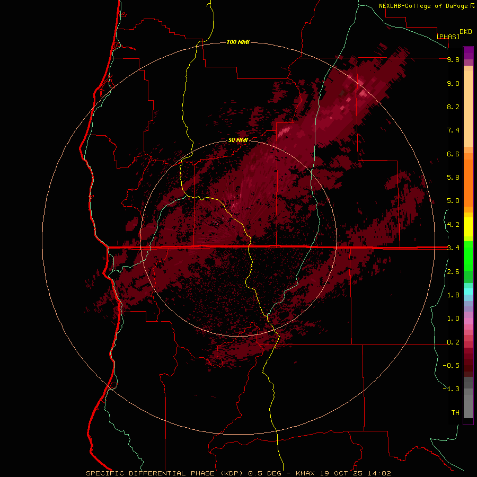Click the 7.4 color scale value
Viewport: 477px width, 477px height.
(x=453, y=130)
